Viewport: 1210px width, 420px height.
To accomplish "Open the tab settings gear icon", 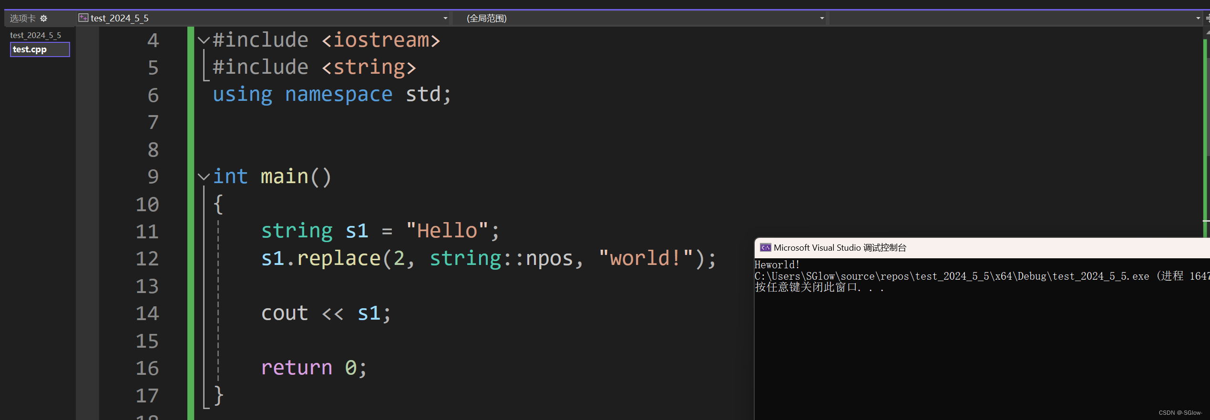I will click(44, 18).
